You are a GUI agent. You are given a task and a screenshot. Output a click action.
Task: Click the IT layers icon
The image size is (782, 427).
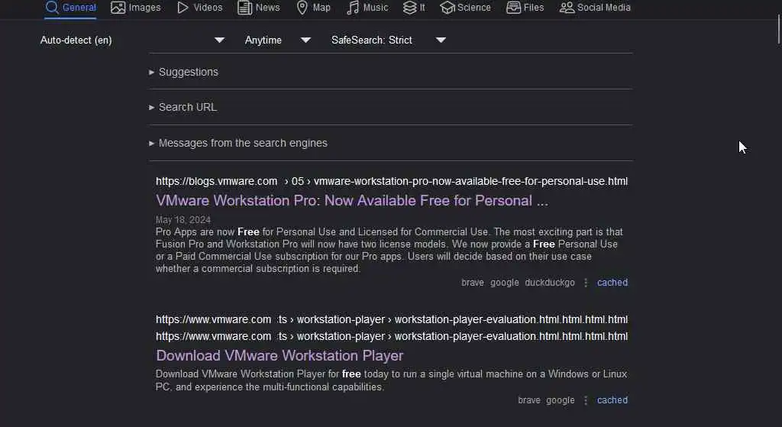(409, 8)
